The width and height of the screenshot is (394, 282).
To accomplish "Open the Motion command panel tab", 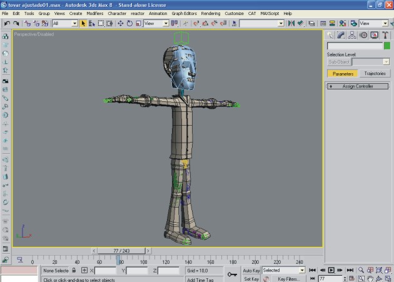I will (363, 35).
